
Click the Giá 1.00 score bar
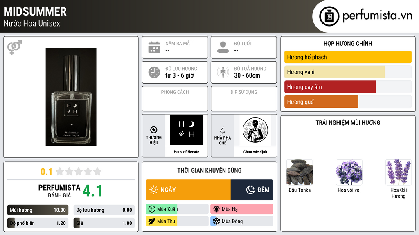[104, 223]
